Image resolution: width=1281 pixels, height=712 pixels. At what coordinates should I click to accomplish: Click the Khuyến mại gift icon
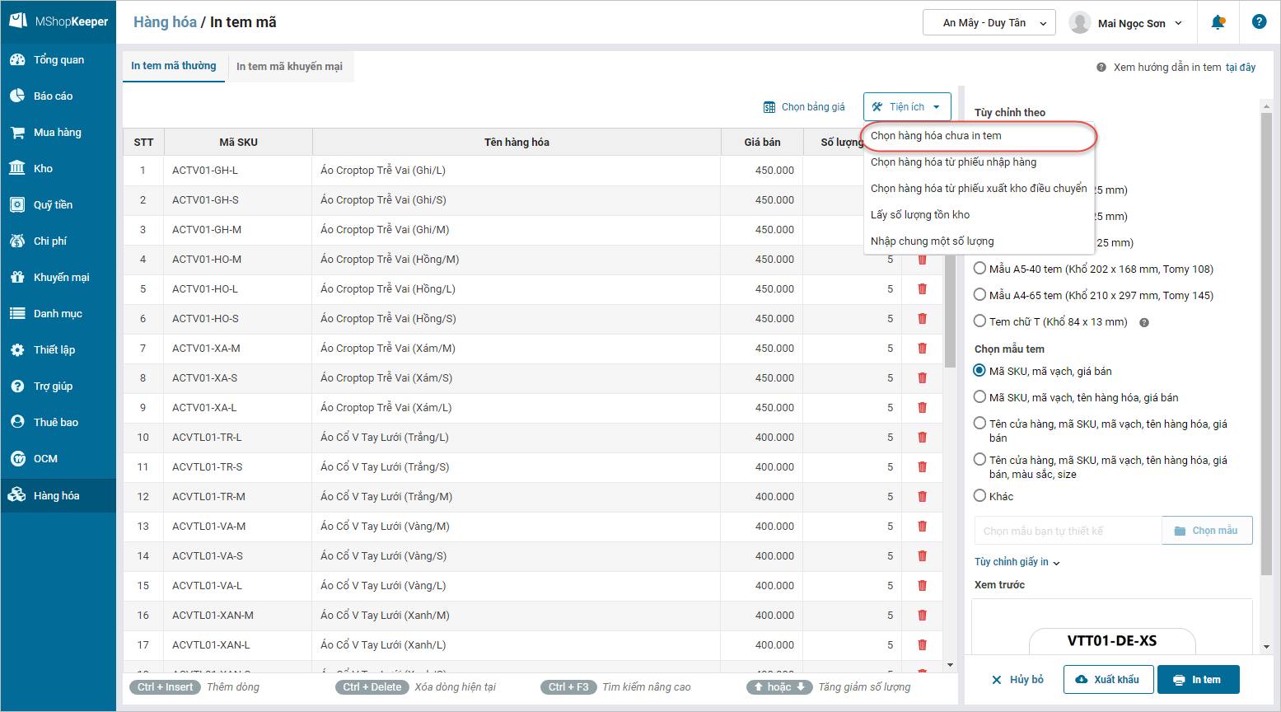pos(17,277)
